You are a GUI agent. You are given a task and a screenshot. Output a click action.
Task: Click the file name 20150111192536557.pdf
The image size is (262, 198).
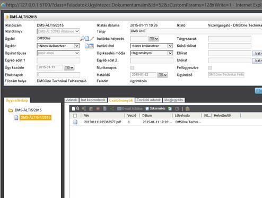[102, 122]
